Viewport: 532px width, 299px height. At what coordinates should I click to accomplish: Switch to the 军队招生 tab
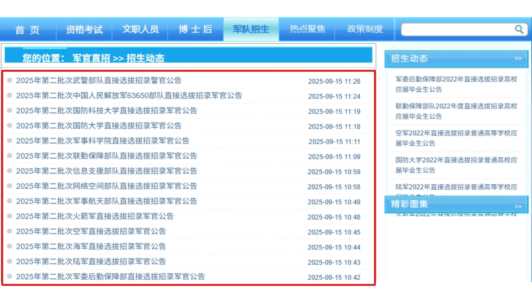pyautogui.click(x=251, y=29)
